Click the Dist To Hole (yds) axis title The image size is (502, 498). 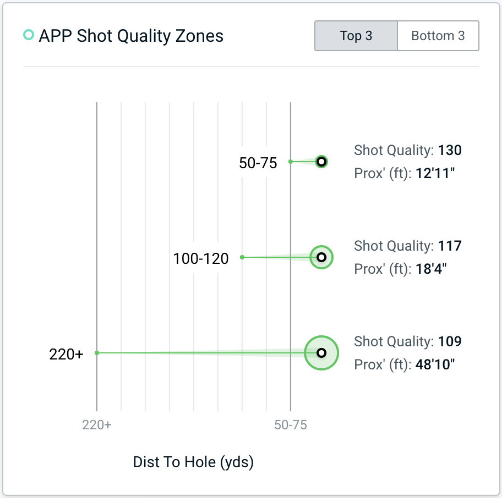tap(193, 462)
